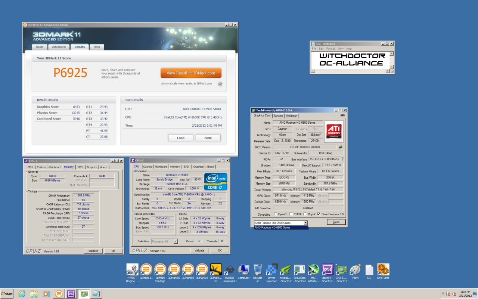Image resolution: width=478 pixels, height=299 pixels.
Task: Click View Result at 3DMark.com button
Action: (191, 73)
